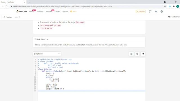Viewport: 180px width, 101px height.
Task: Click the '1 <= k <= 50' constraint
Action: tap(46, 28)
